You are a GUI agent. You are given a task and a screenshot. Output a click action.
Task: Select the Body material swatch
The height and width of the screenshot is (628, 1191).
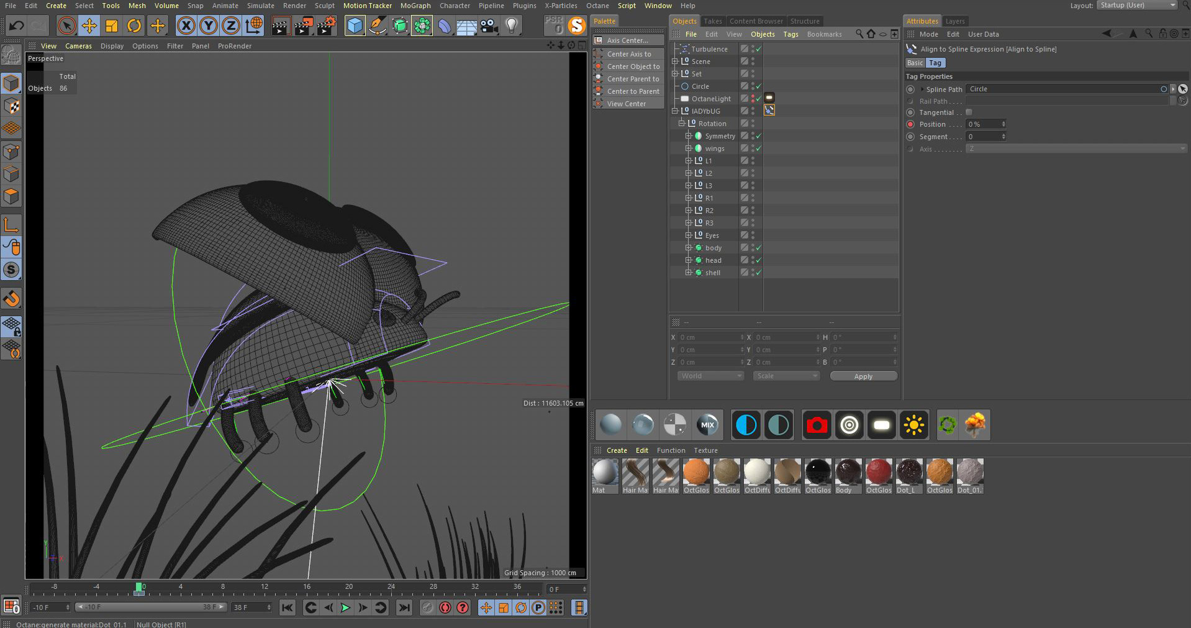[x=848, y=476]
